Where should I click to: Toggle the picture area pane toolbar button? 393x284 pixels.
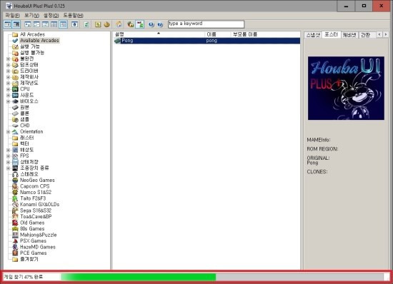16,24
